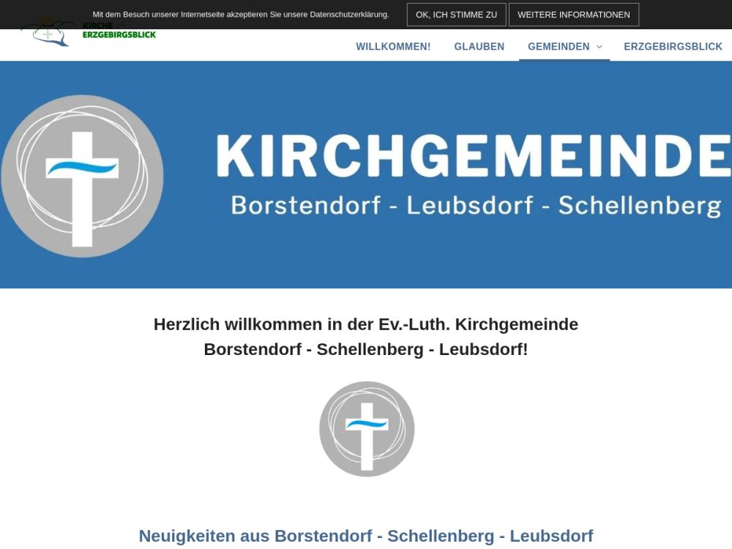Viewport: 732px width, 549px height.
Task: Select GEMEINDEN in the navigation bar
Action: click(559, 47)
